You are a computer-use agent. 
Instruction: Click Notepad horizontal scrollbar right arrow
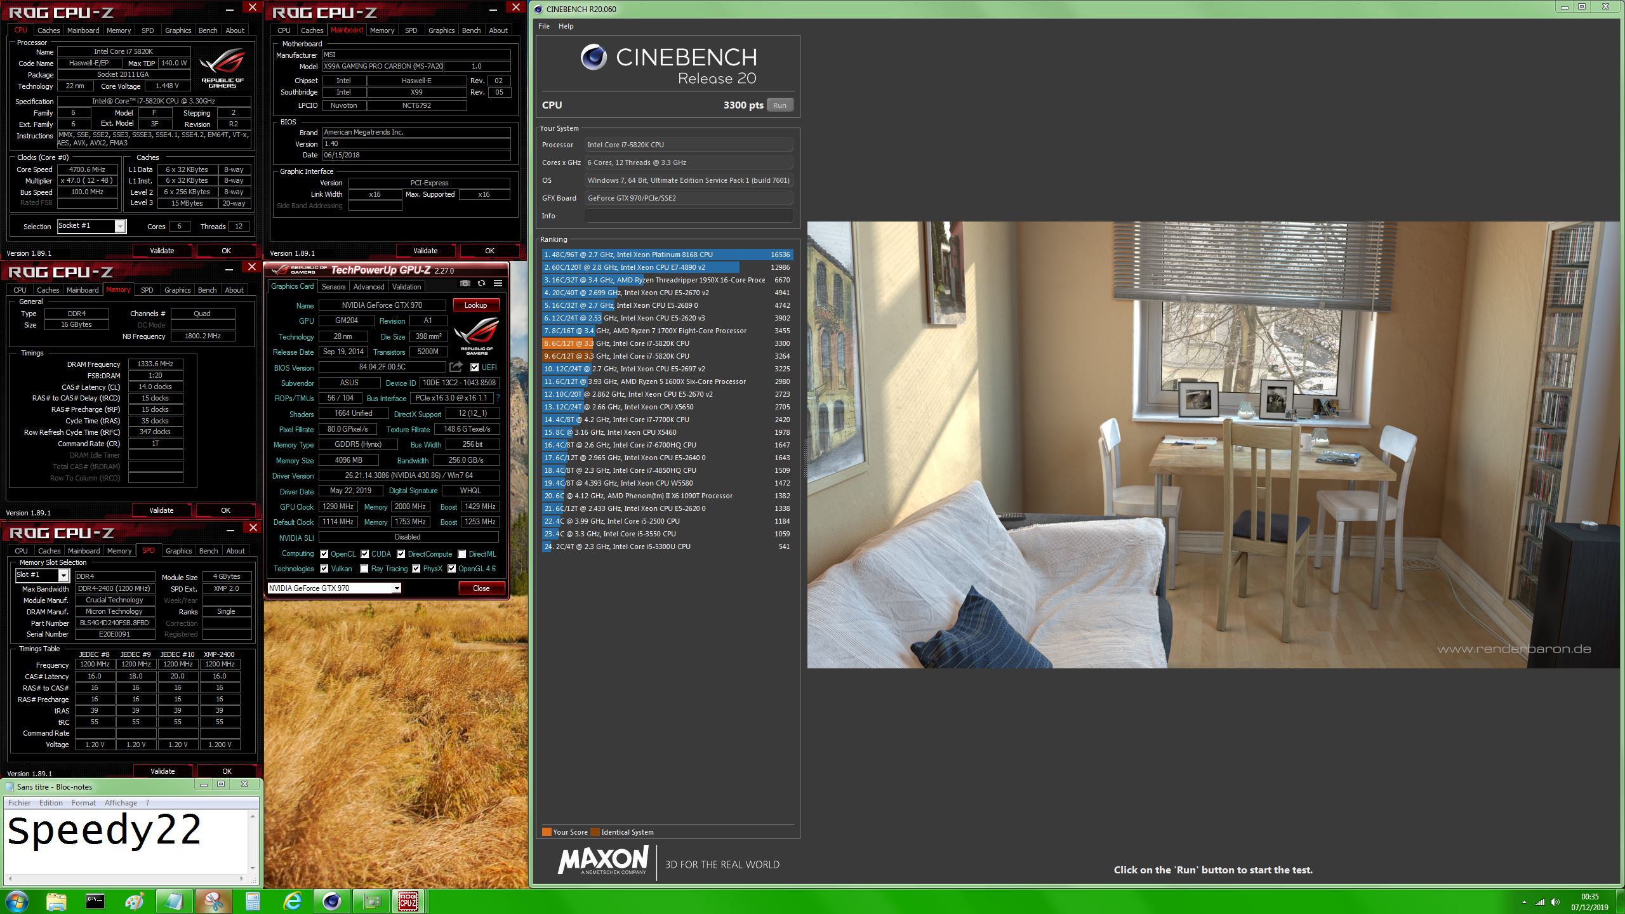[242, 878]
